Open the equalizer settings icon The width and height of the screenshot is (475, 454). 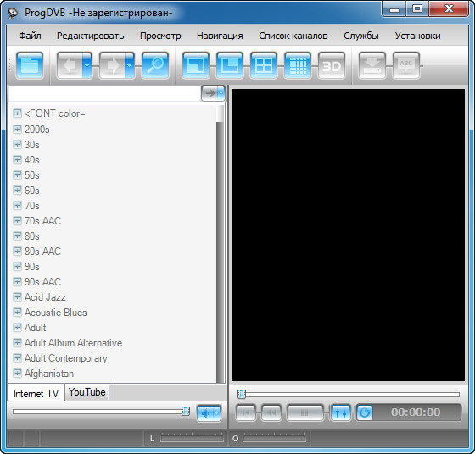pos(340,412)
